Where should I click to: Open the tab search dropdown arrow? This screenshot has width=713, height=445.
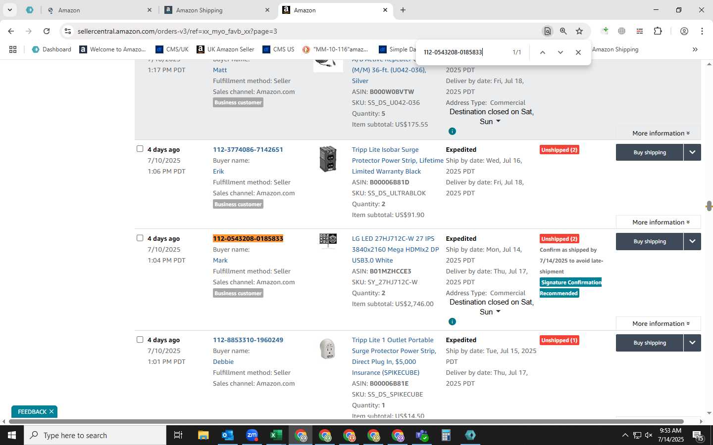[9, 10]
